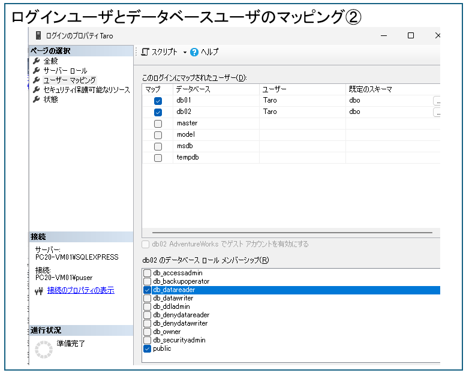Image resolution: width=466 pixels, height=373 pixels.
Task: Enable the db_ddladmin role checkbox
Action: click(x=147, y=306)
